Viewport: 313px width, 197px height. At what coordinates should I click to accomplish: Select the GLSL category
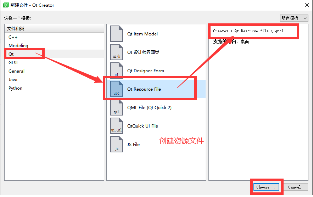click(54, 63)
